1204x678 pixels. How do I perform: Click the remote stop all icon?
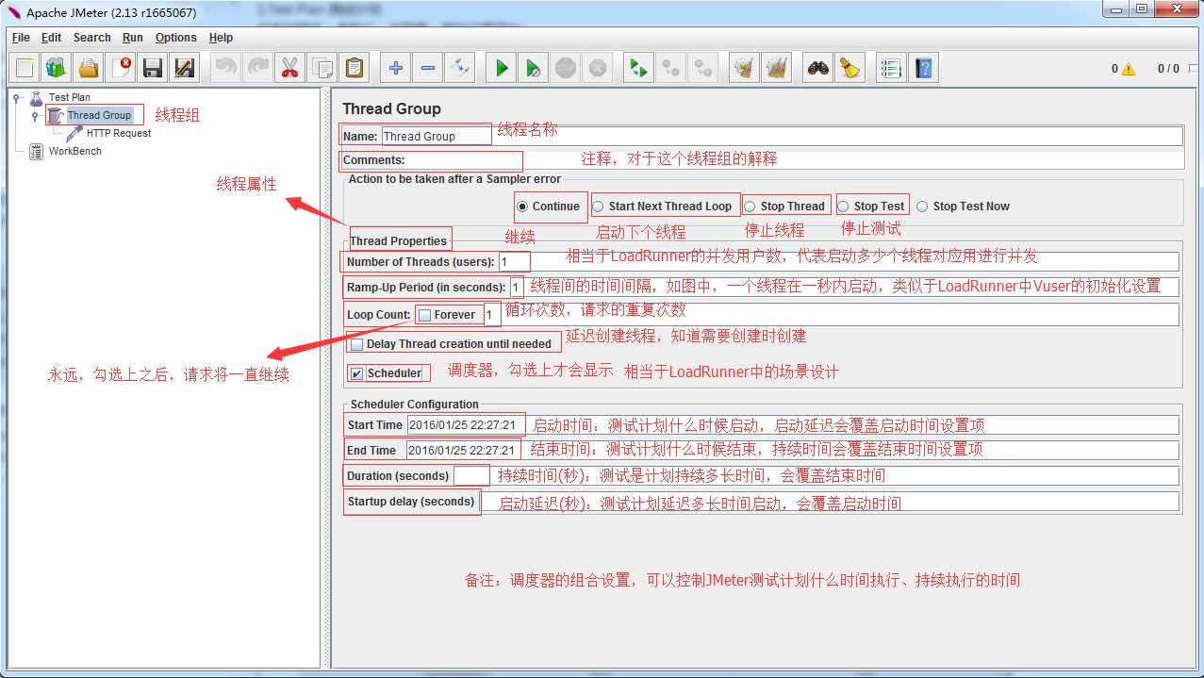(671, 68)
